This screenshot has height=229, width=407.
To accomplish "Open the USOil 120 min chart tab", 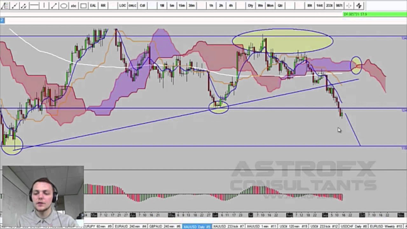I will coord(293,226).
